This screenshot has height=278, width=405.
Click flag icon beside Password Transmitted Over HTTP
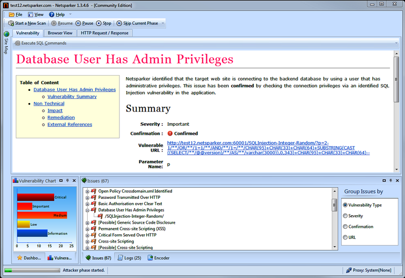[x=94, y=197]
